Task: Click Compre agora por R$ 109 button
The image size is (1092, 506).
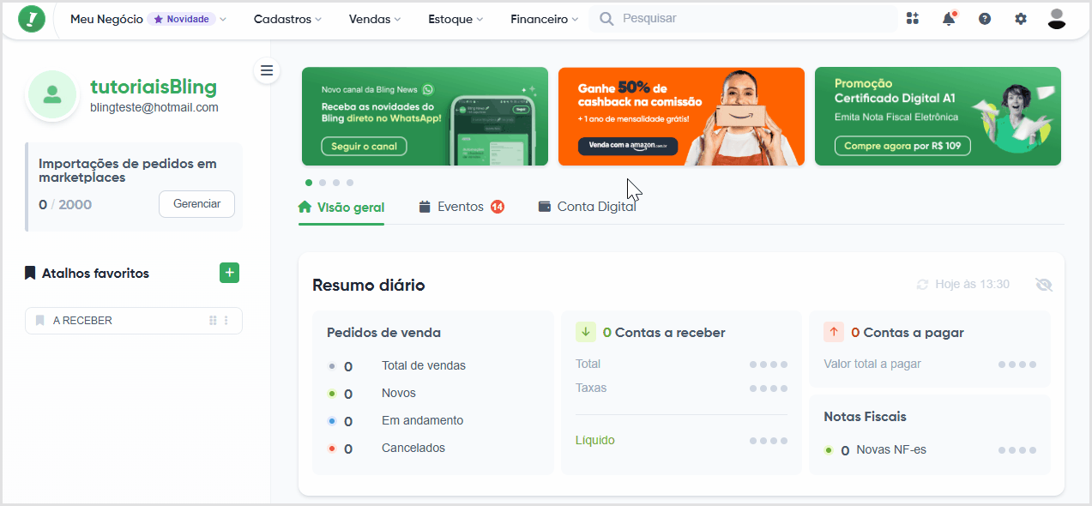Action: [902, 146]
